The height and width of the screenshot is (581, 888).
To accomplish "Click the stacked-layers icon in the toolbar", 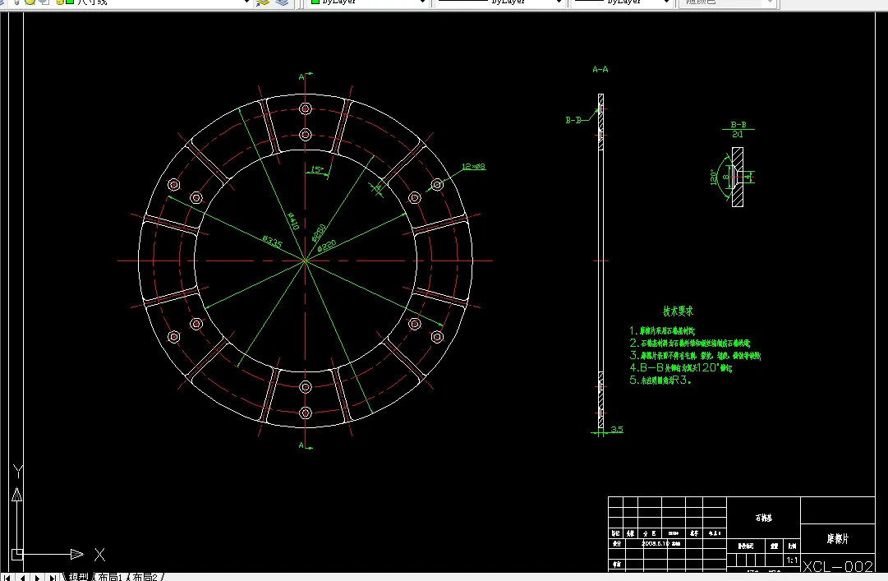I will (282, 2).
